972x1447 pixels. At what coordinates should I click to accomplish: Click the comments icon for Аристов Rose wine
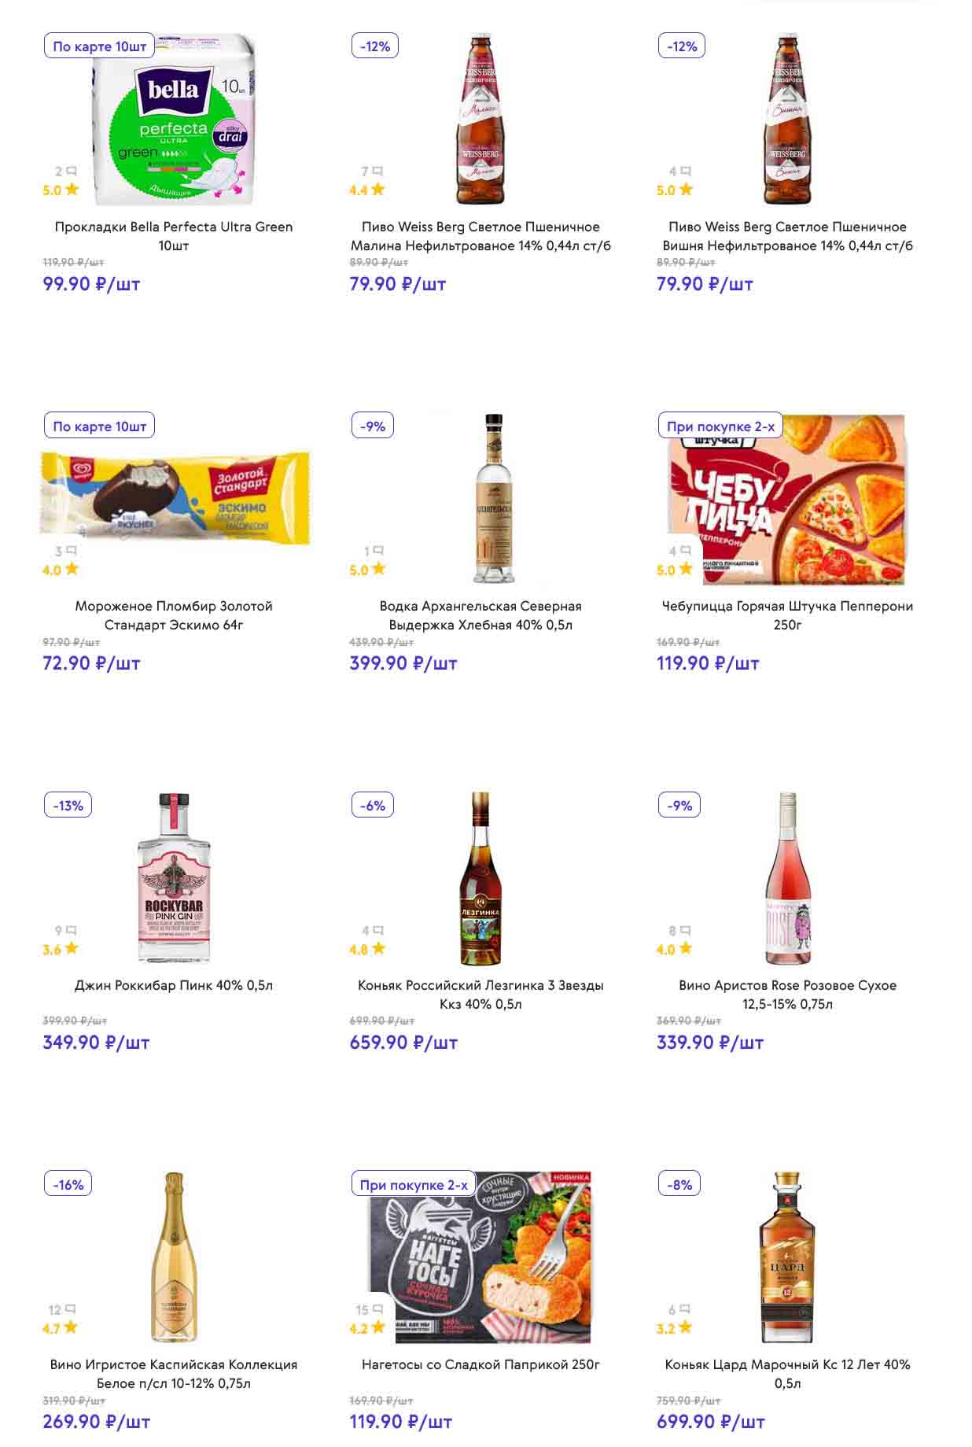pyautogui.click(x=686, y=930)
